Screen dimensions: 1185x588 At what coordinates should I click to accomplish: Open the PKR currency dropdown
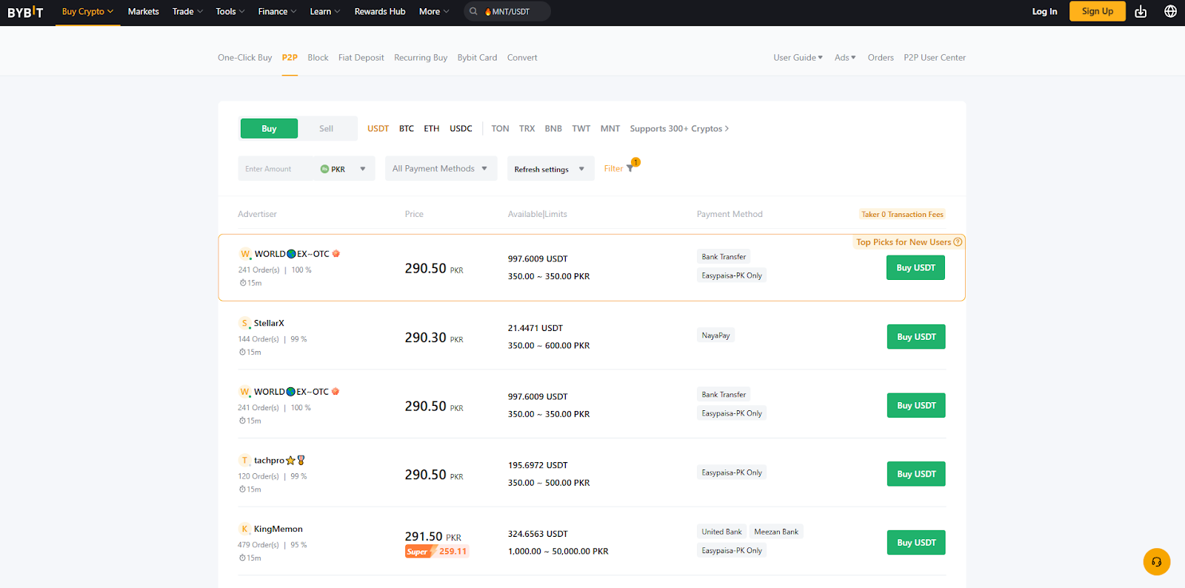tap(344, 169)
